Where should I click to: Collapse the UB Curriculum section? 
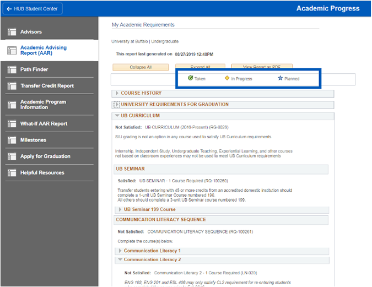point(117,116)
